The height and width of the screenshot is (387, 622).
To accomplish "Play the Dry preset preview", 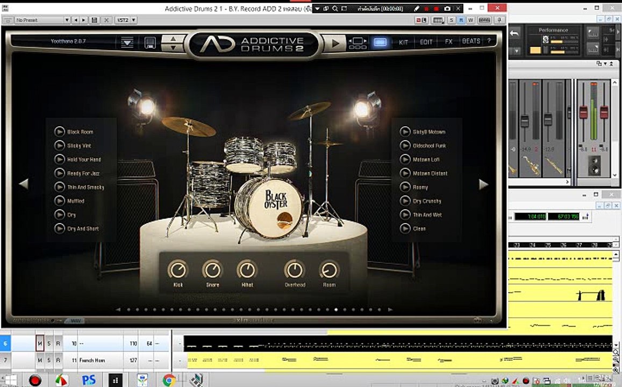I will (60, 215).
